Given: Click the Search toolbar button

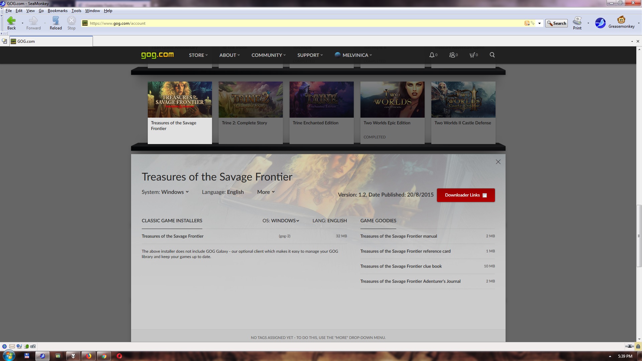Looking at the screenshot, I should [556, 23].
